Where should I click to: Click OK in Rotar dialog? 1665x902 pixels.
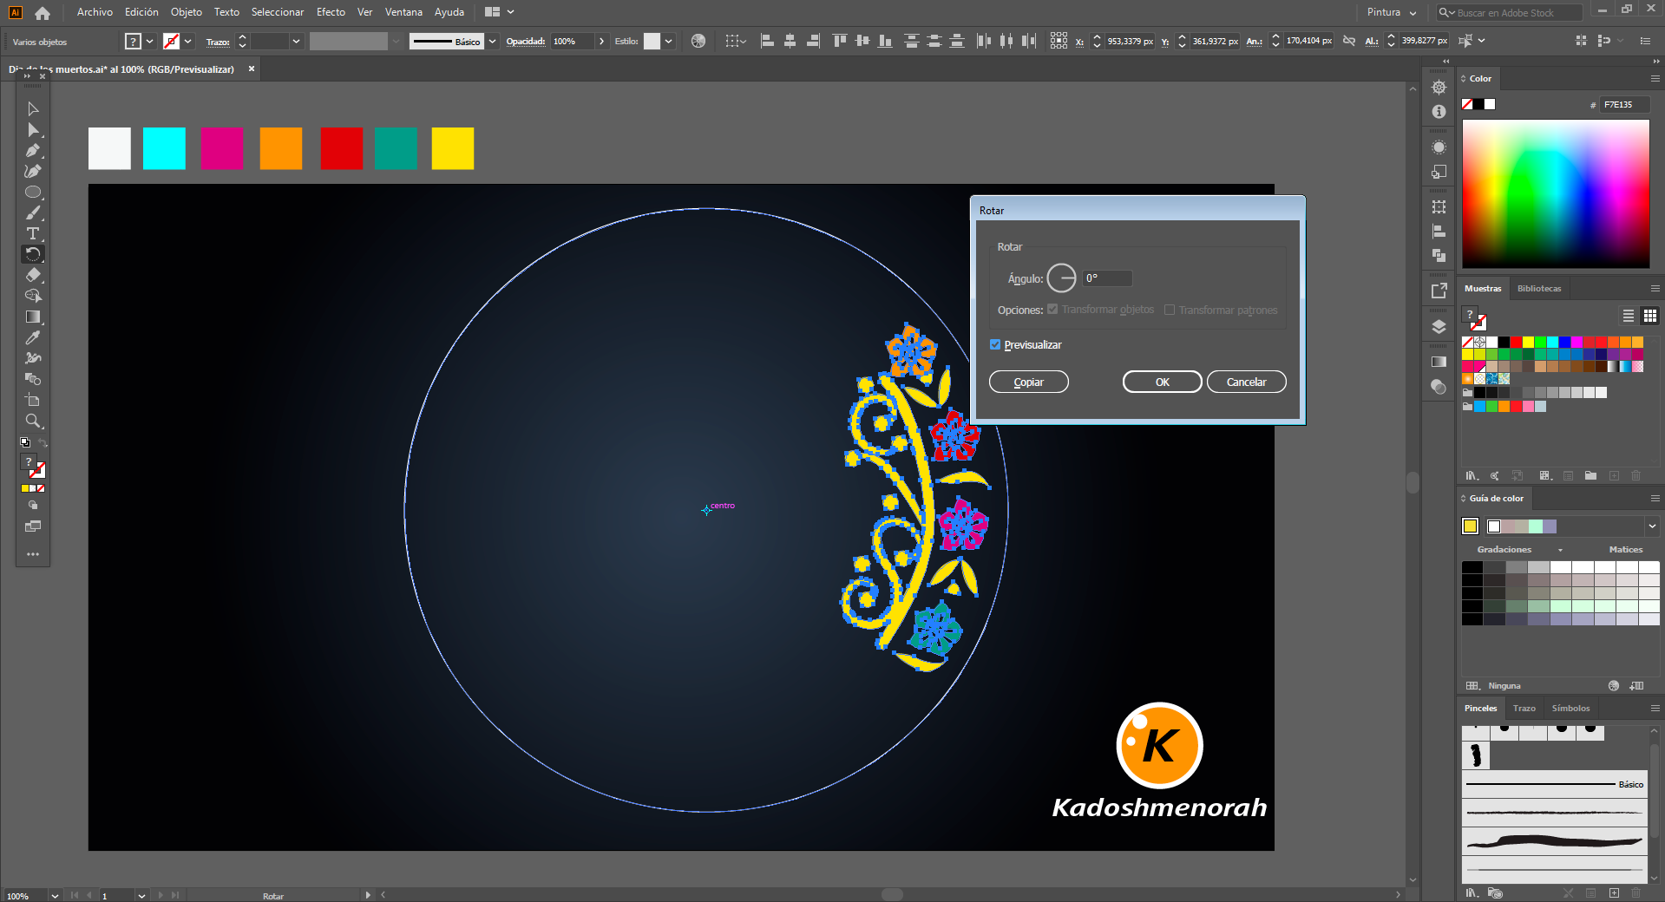[x=1162, y=382]
